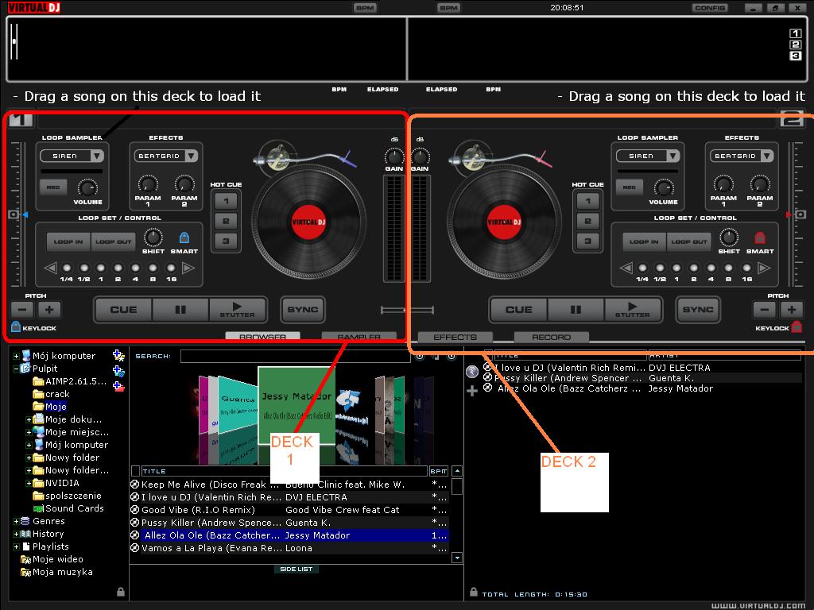The image size is (814, 610).
Task: Select deck 1 loop length 4
Action: pos(135,268)
